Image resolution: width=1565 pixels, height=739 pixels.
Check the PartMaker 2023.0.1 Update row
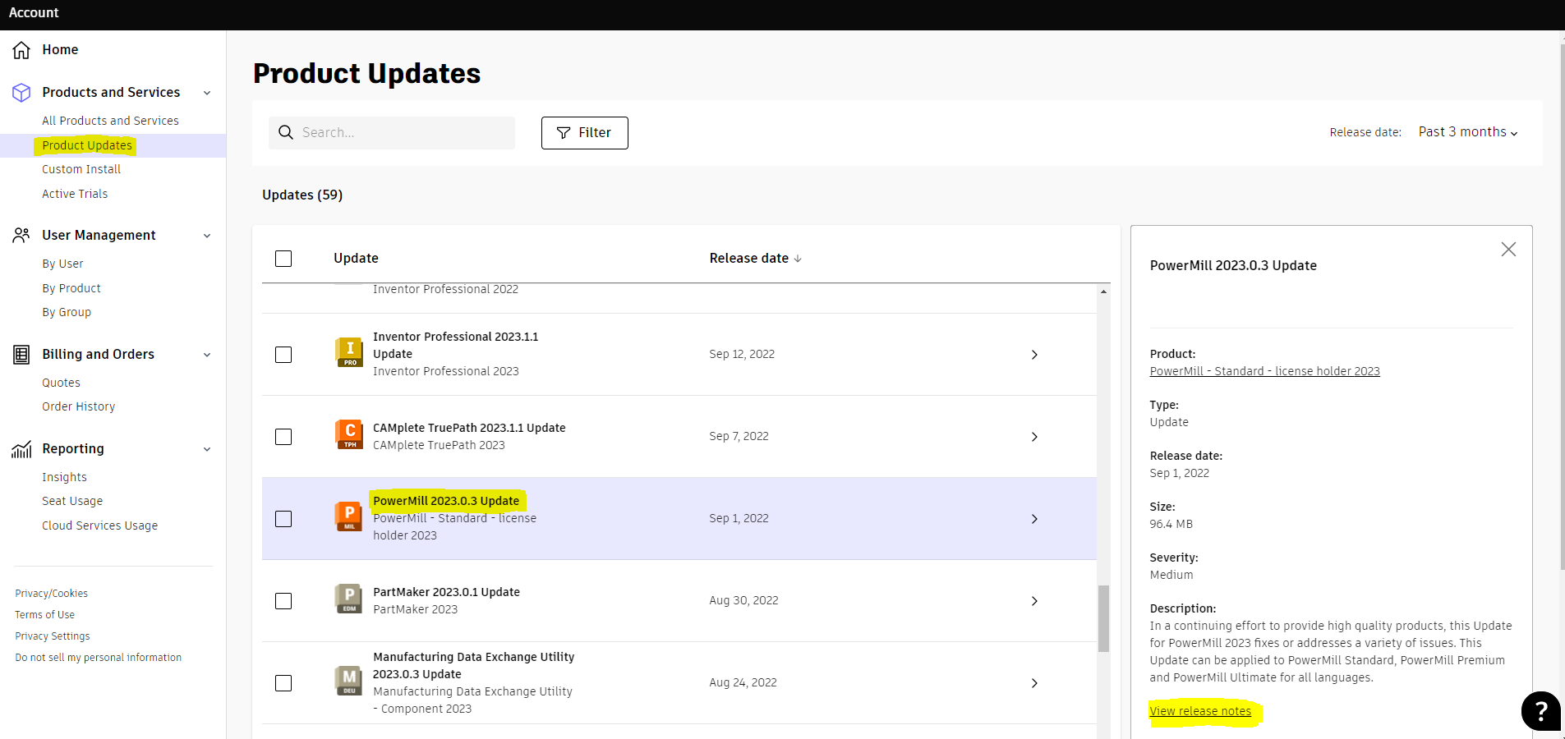click(283, 601)
